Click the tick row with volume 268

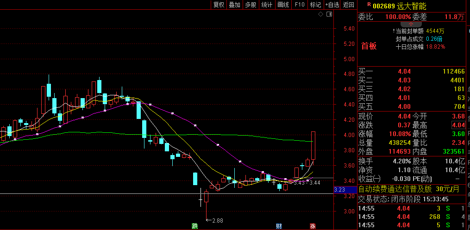click(x=413, y=217)
